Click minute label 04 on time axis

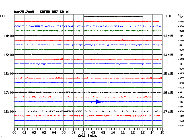pyautogui.click(x=54, y=132)
